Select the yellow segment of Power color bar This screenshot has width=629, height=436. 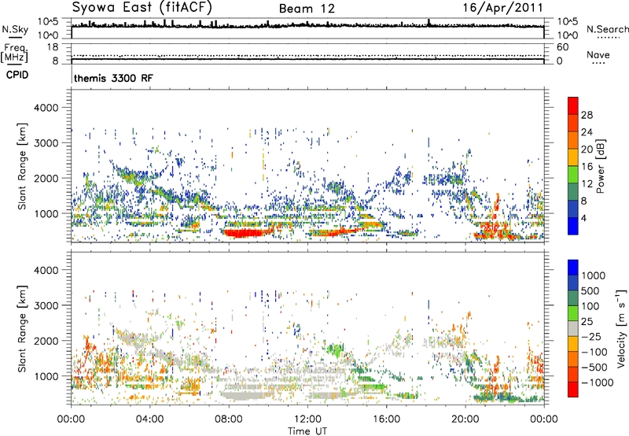click(x=573, y=157)
